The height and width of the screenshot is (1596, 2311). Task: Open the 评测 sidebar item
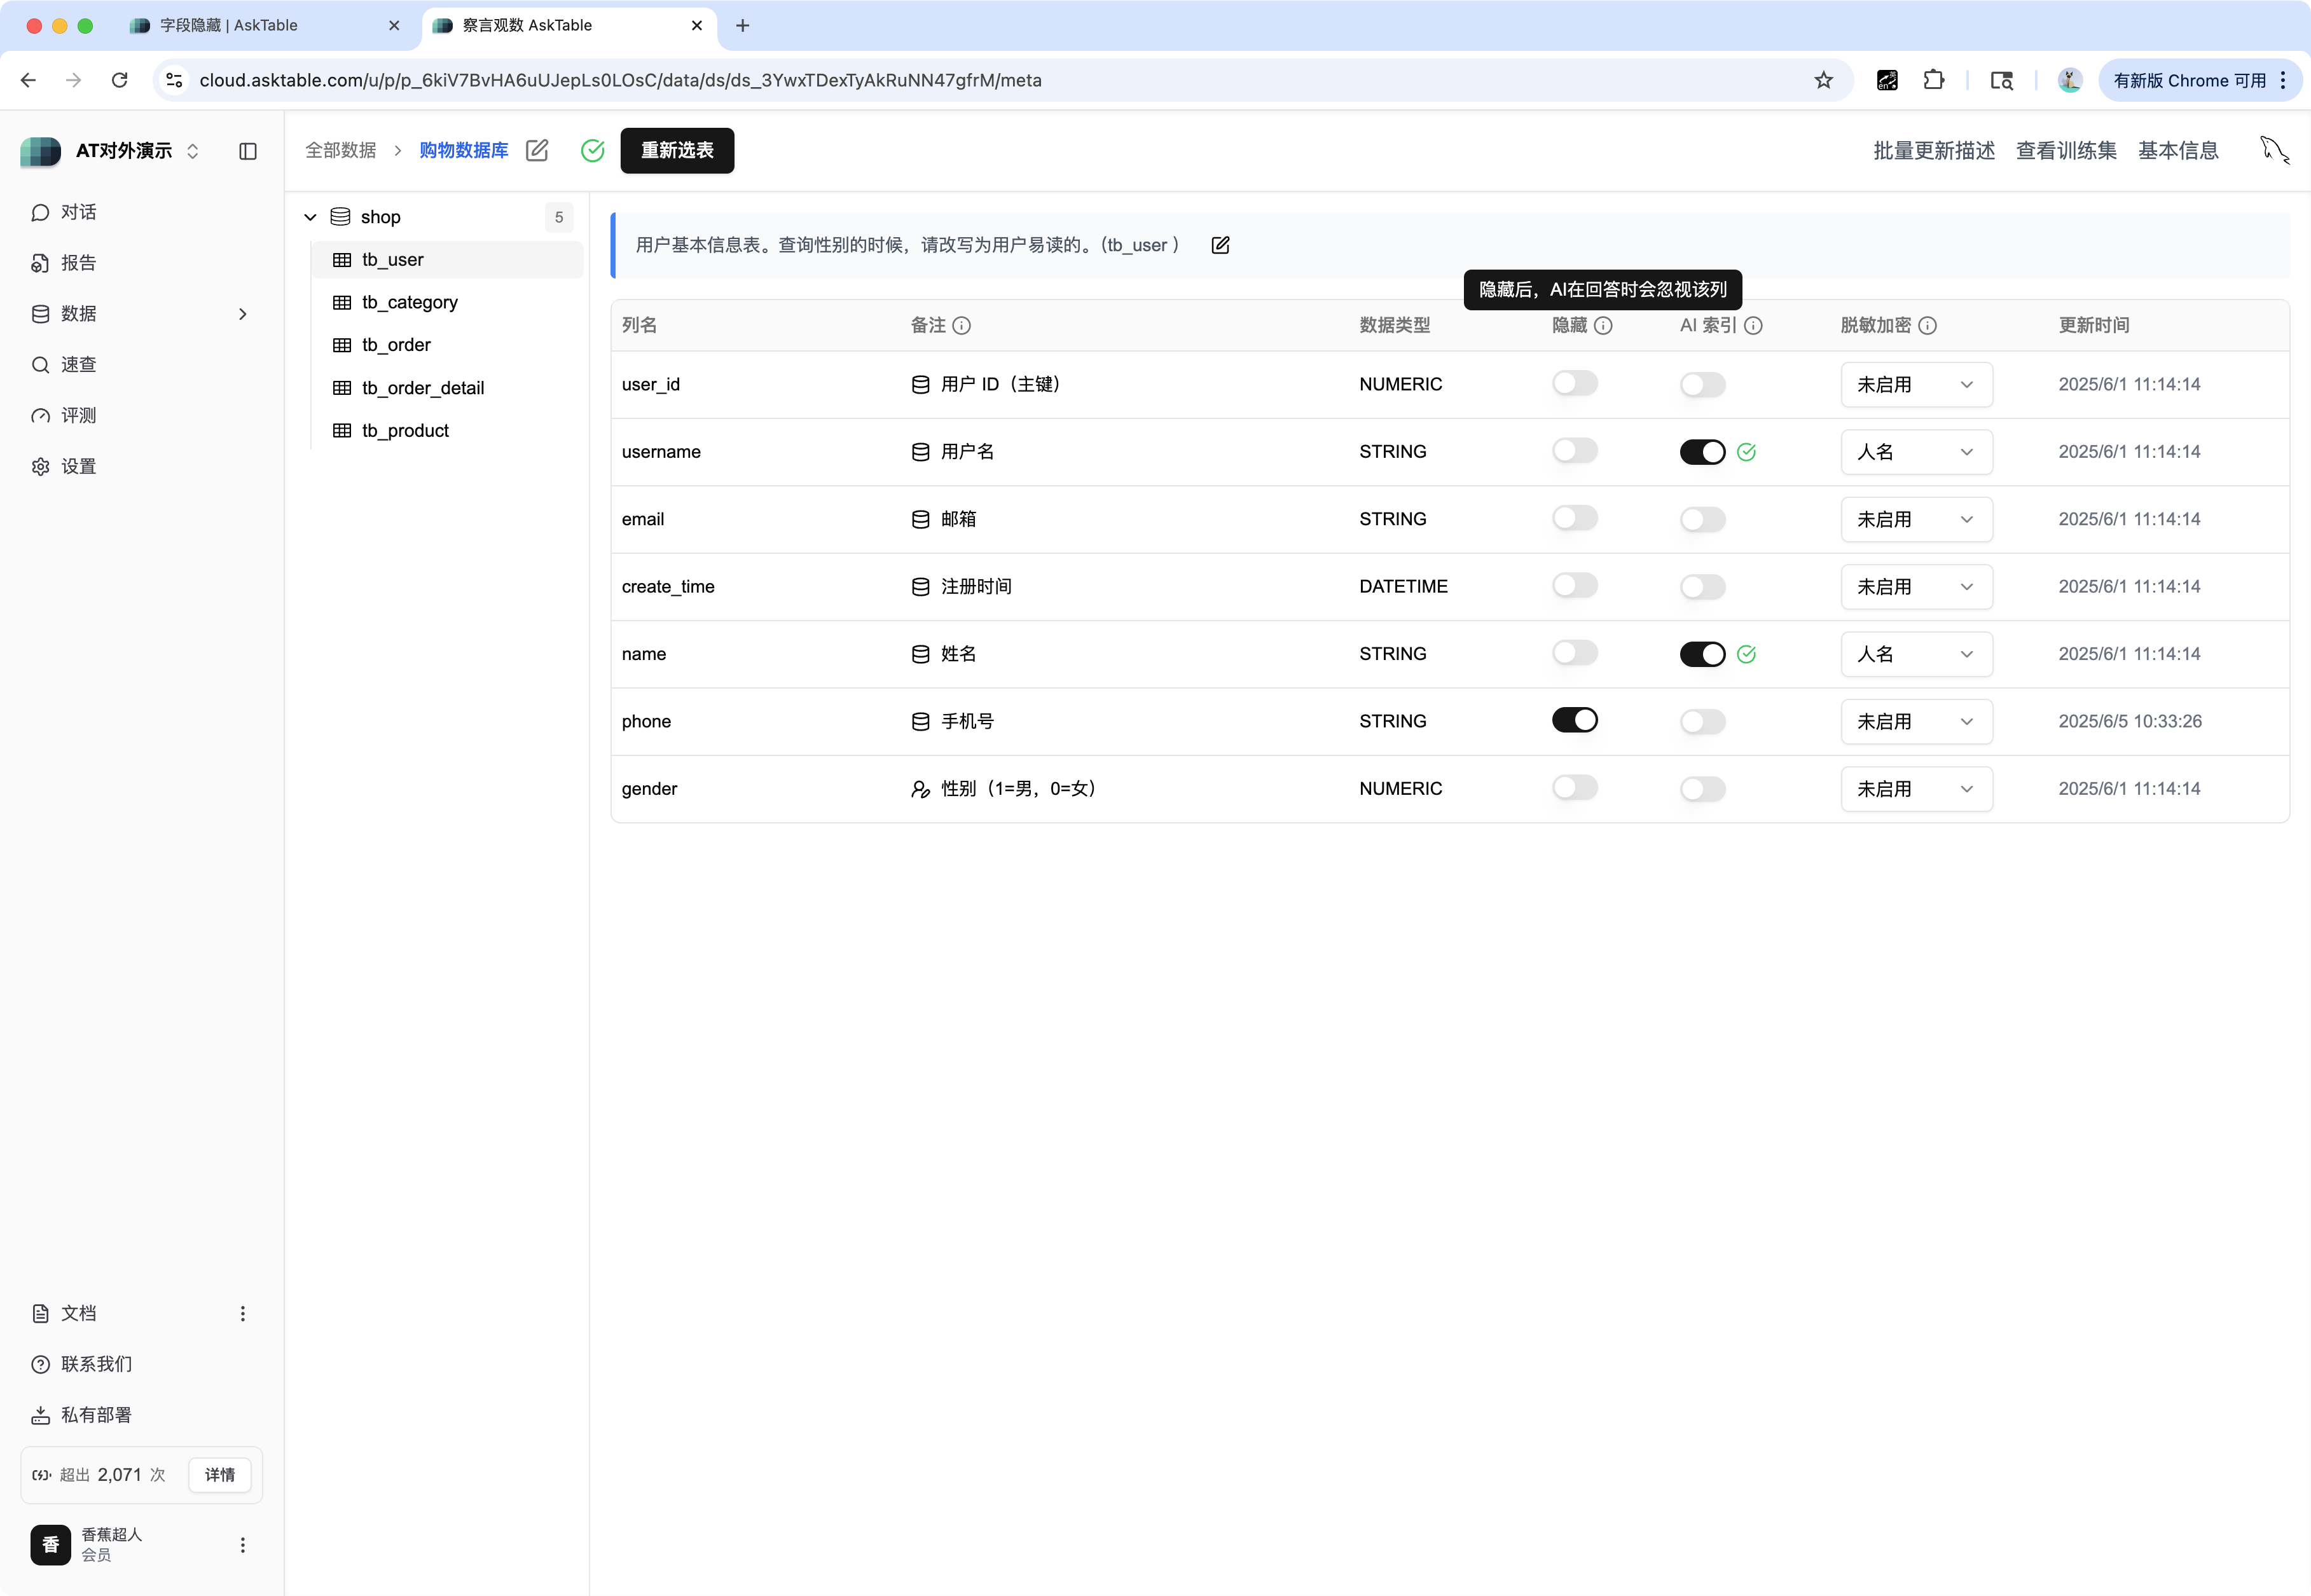80,415
